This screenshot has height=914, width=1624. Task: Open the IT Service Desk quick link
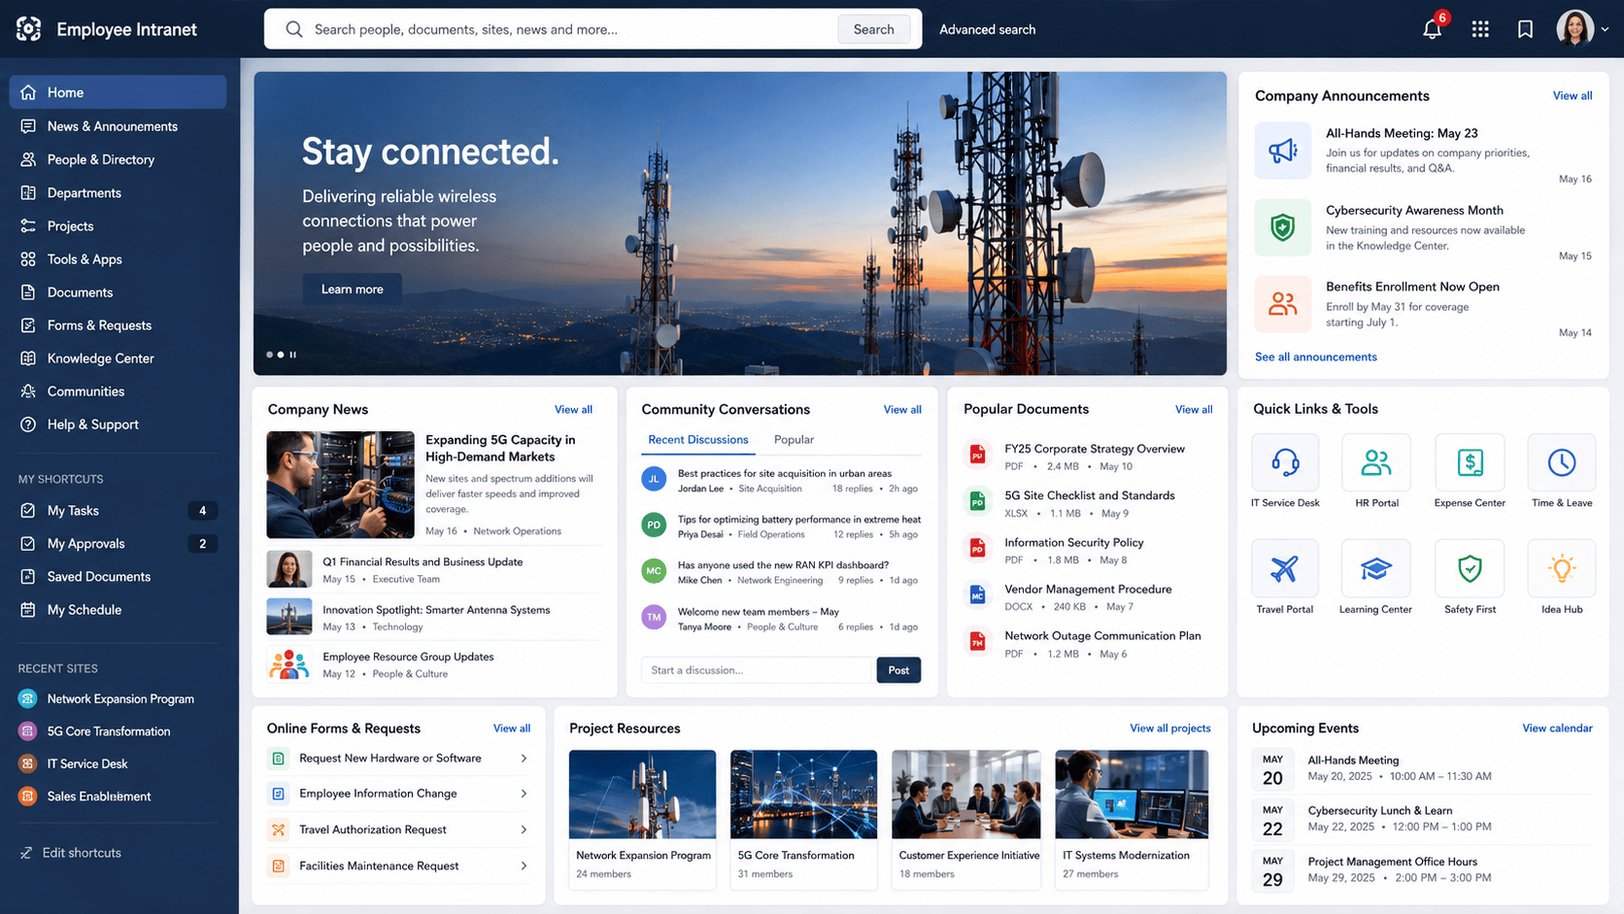[x=1285, y=463]
